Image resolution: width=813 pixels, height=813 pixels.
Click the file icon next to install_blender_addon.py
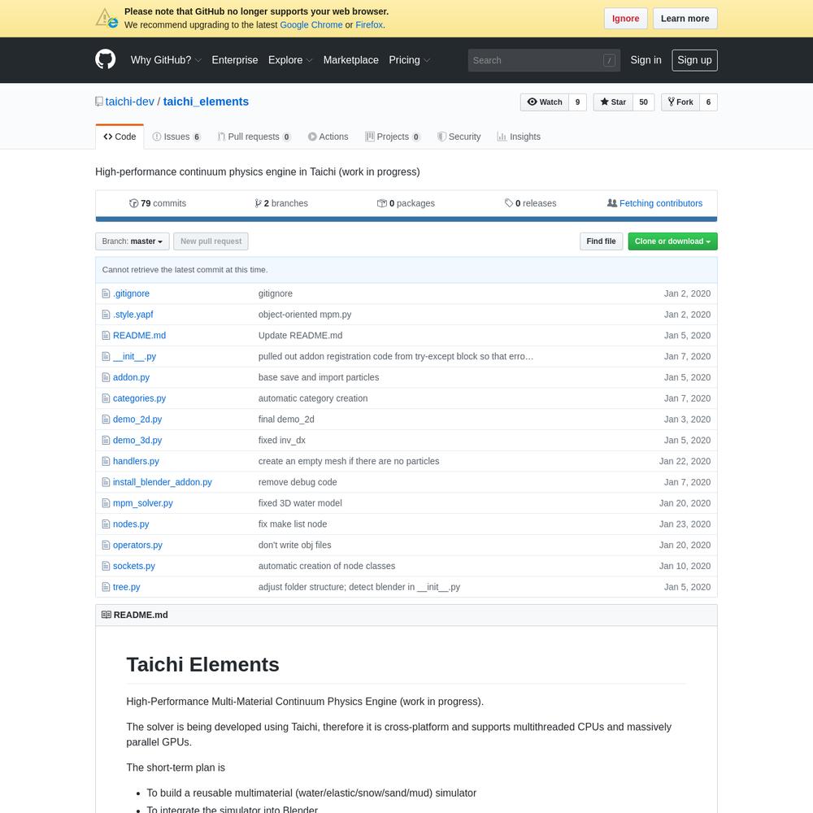(x=106, y=482)
